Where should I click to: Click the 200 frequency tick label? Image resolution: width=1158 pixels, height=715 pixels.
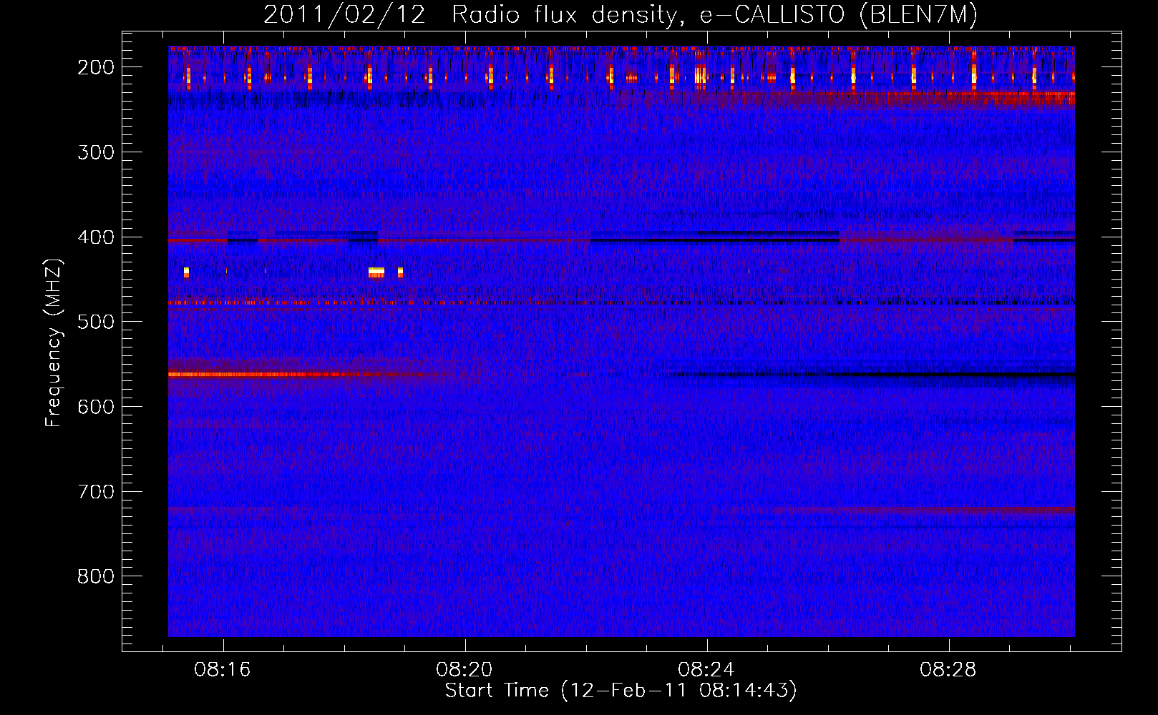click(x=95, y=67)
